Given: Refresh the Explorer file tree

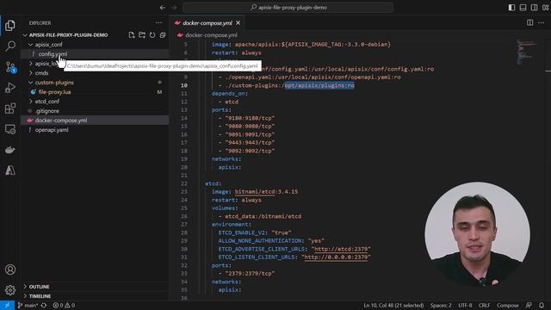Looking at the screenshot, I should click(x=152, y=35).
